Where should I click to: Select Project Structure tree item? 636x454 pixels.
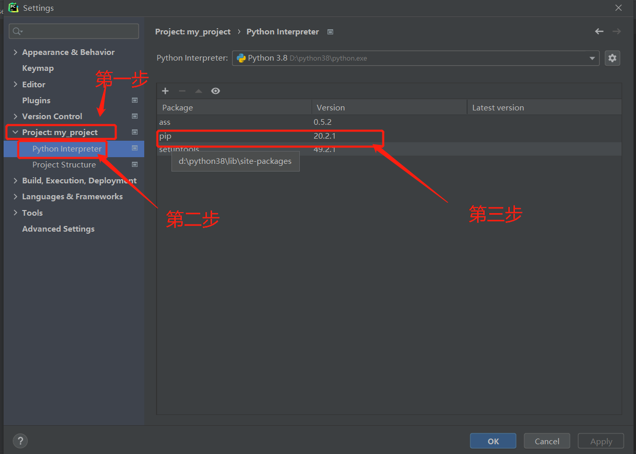[64, 164]
